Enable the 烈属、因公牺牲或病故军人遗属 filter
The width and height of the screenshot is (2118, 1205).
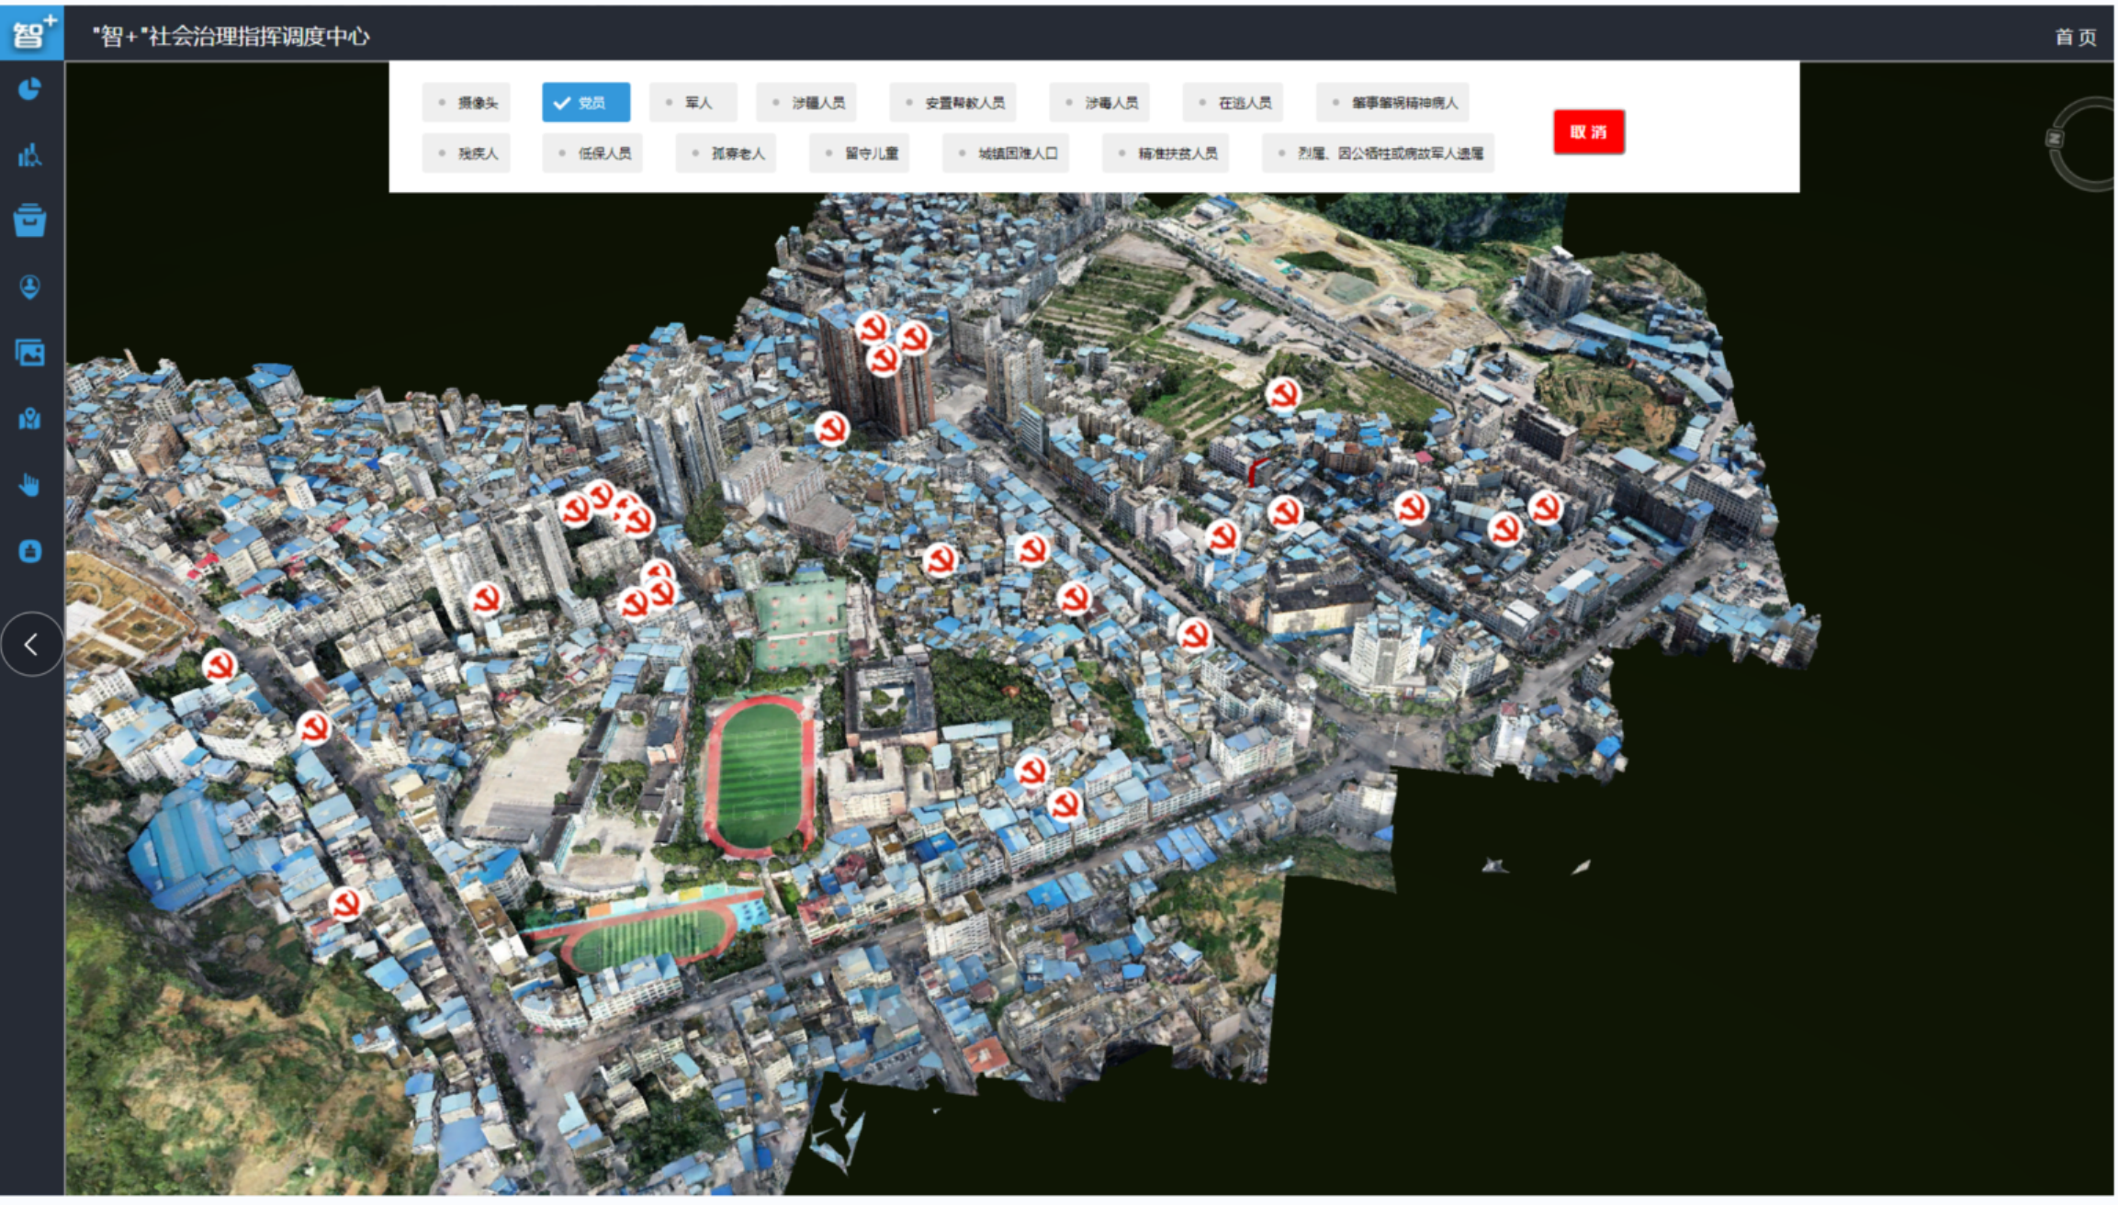pyautogui.click(x=1378, y=153)
